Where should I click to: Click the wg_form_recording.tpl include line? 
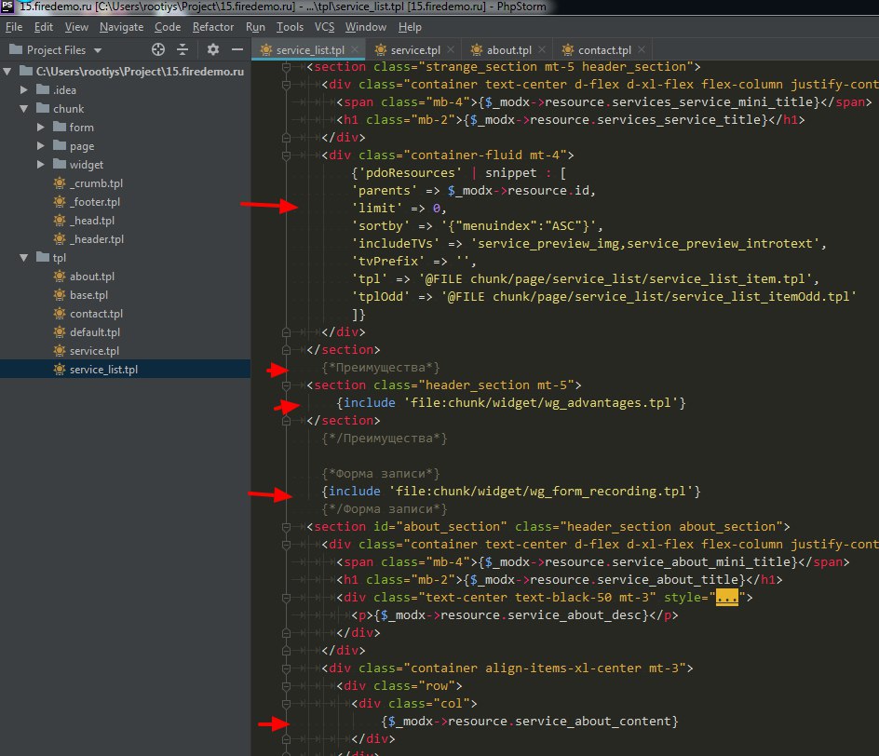click(510, 492)
